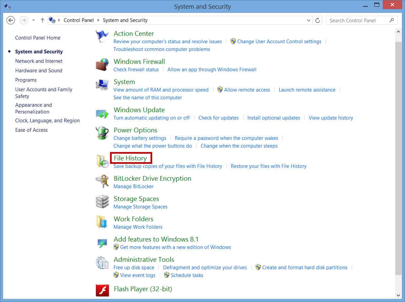The height and width of the screenshot is (302, 405).
Task: Click Control Panel in the address breadcrumb
Action: [x=79, y=20]
